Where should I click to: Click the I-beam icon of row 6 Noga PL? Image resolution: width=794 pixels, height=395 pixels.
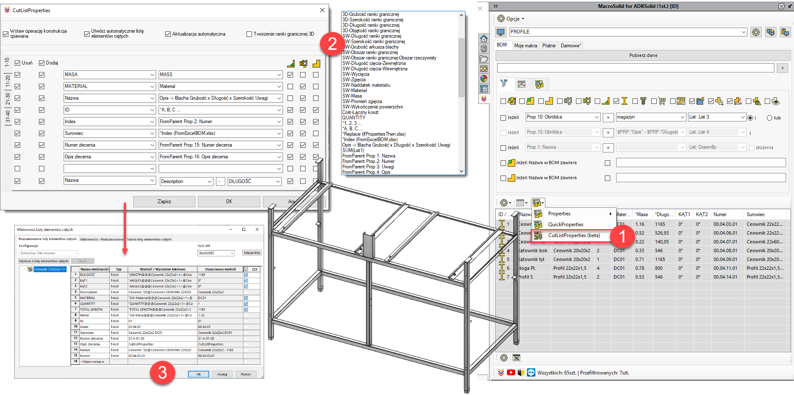click(x=502, y=268)
